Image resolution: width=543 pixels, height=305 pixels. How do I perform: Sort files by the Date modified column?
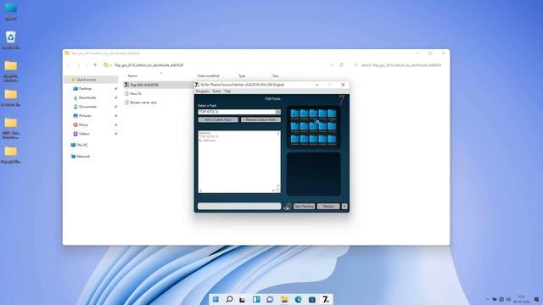(x=209, y=75)
